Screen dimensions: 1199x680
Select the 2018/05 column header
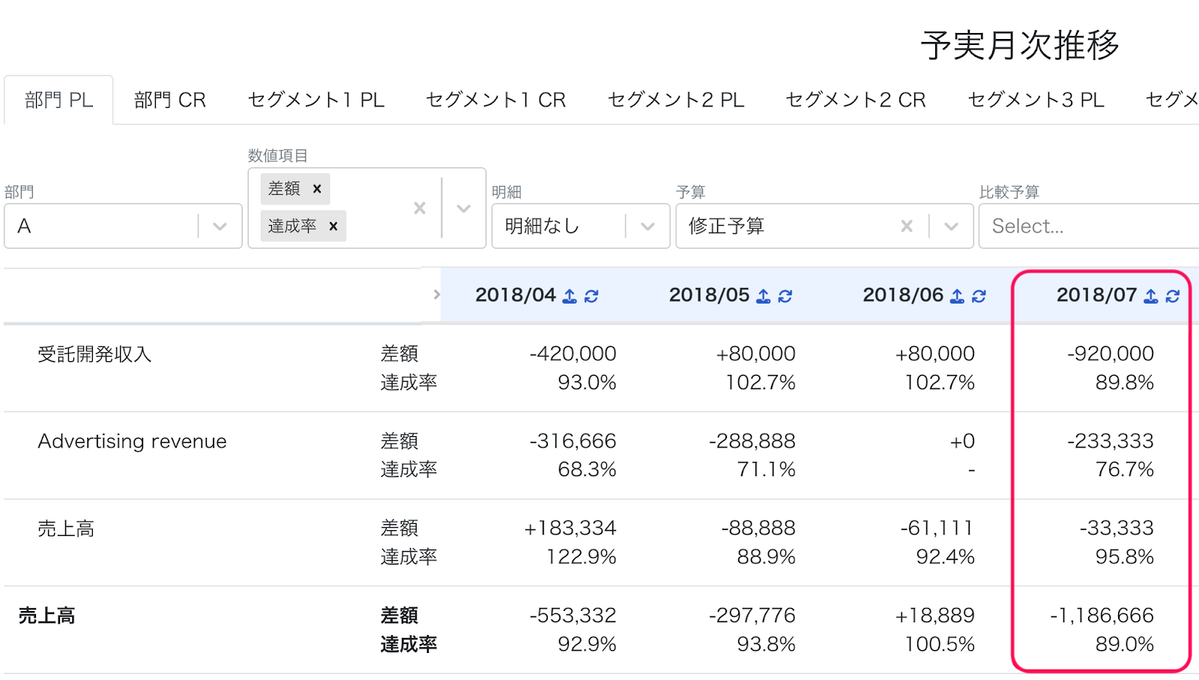coord(709,295)
